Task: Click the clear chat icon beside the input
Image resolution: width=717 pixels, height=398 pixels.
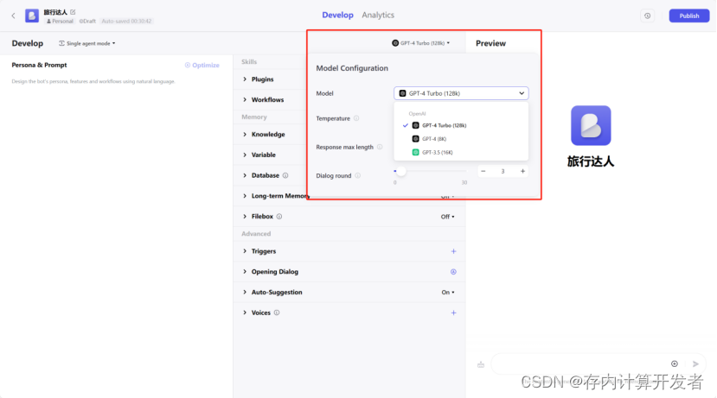Action: point(481,364)
